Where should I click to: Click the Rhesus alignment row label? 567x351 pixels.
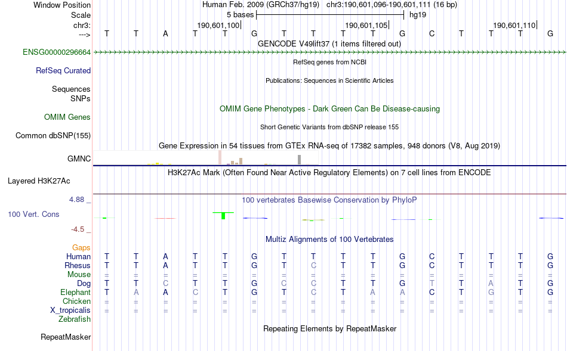(78, 266)
